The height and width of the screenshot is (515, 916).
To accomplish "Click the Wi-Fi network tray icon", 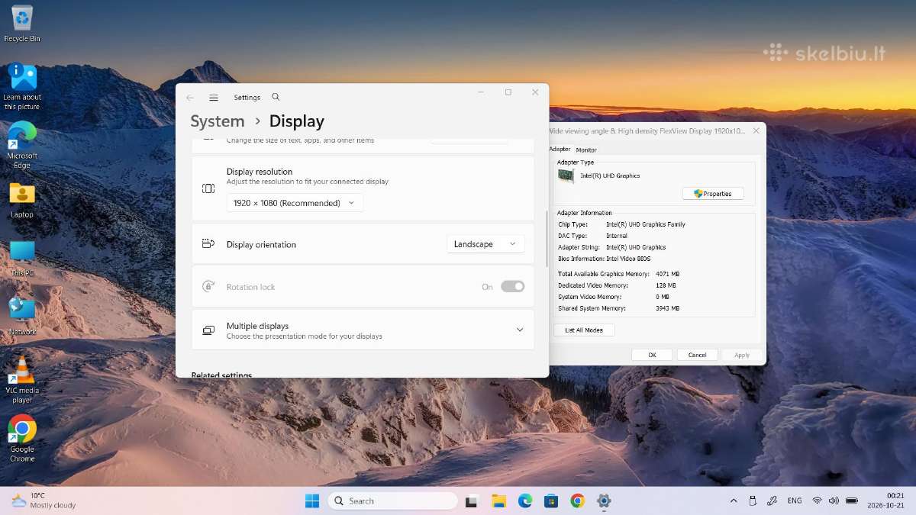I will pos(817,501).
